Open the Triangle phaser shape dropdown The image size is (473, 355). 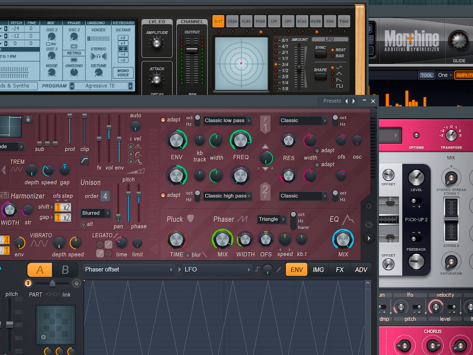(271, 219)
